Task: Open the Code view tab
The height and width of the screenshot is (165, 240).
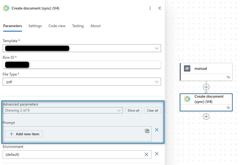Action: point(57,26)
